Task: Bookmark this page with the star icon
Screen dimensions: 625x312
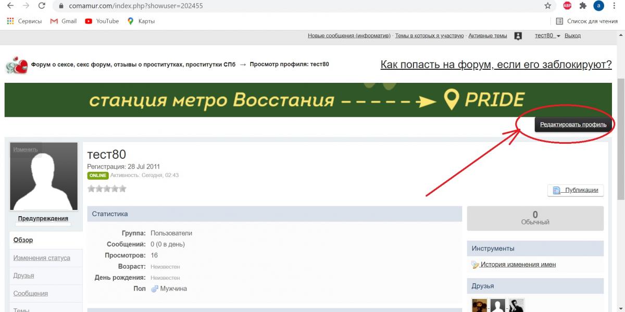Action: pyautogui.click(x=547, y=6)
